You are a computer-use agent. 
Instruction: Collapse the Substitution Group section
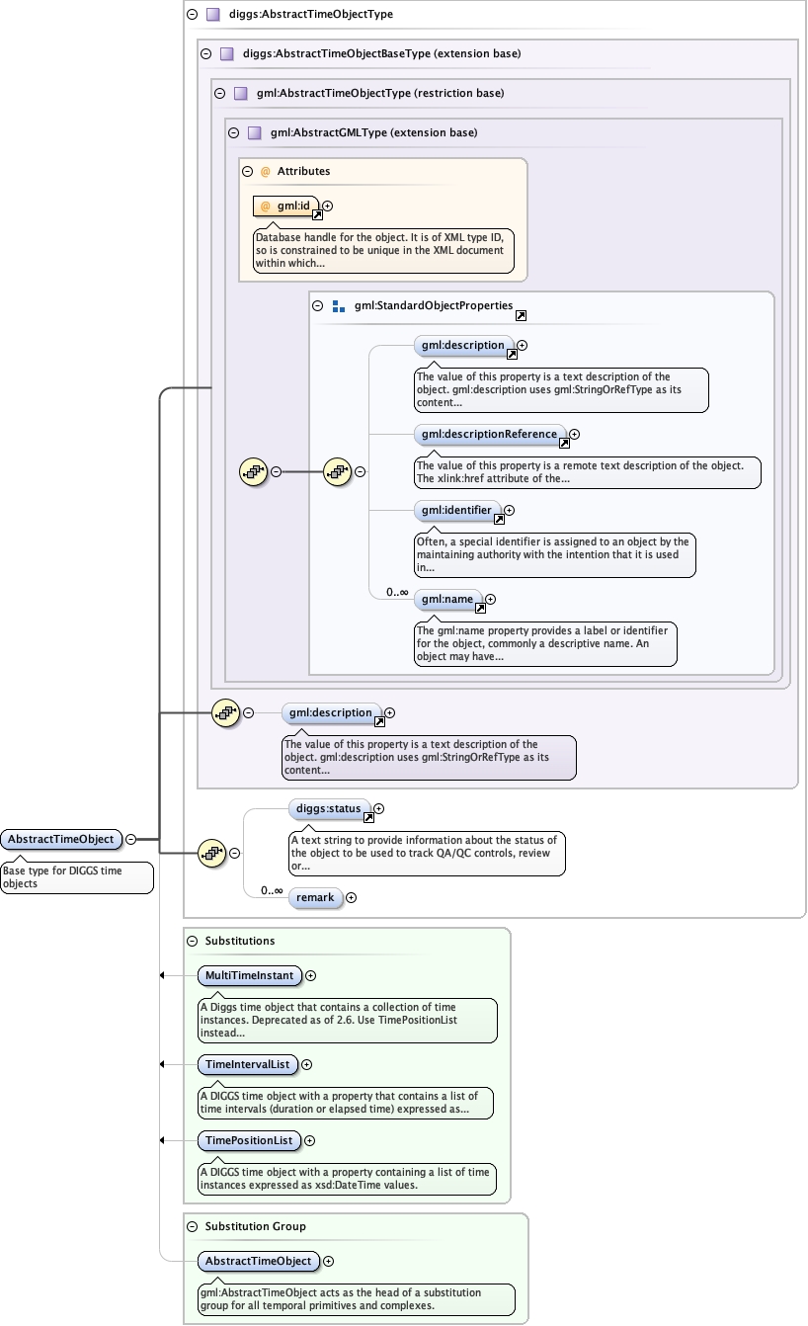pos(192,1226)
